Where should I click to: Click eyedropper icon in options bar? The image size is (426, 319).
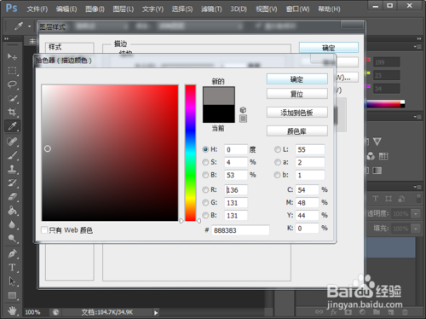tap(19, 26)
